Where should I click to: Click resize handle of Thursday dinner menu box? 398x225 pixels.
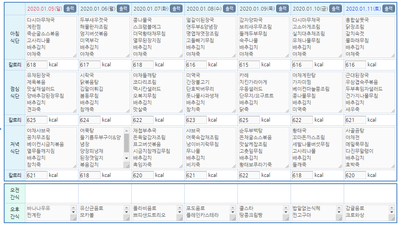(287, 166)
